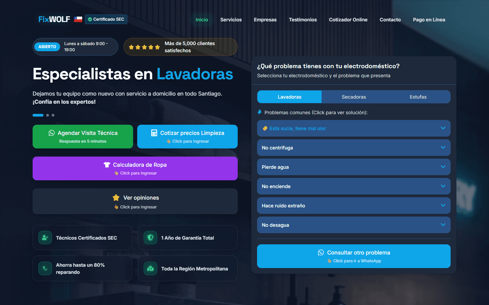Open Cotizador Online link
The image size is (489, 305).
pos(348,20)
